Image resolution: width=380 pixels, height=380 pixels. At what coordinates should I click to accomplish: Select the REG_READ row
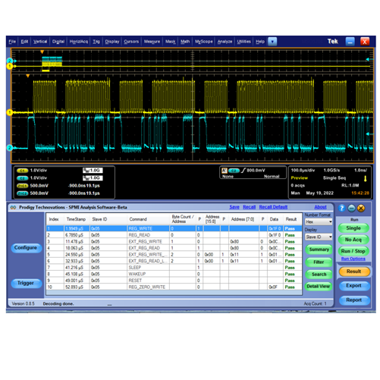pos(174,235)
